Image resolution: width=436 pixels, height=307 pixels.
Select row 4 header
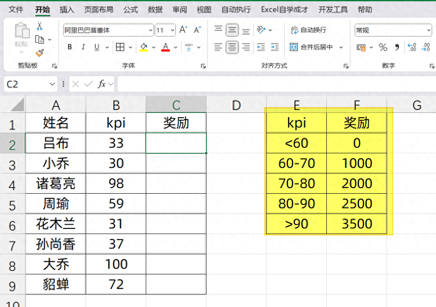[x=12, y=183]
